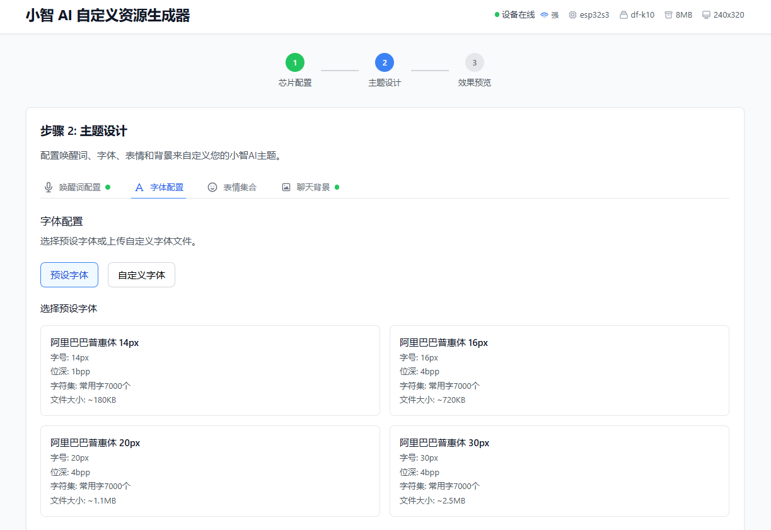Select the 字体配置 tab
The width and height of the screenshot is (771, 530).
[159, 187]
